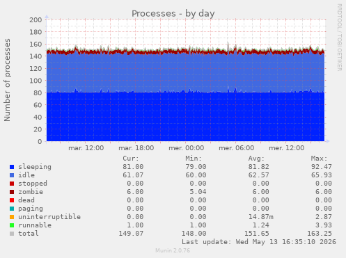Click the uninterruptible legend color swatch
This screenshot has height=258, width=346.
(x=12, y=217)
